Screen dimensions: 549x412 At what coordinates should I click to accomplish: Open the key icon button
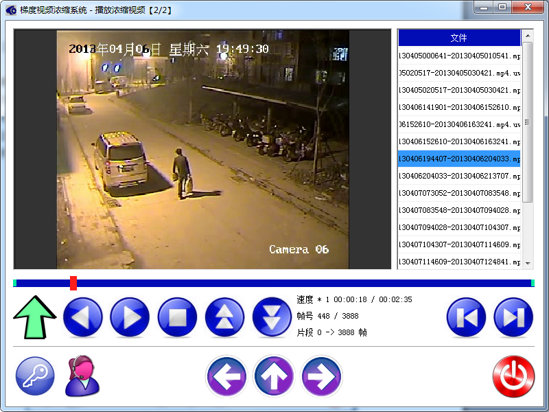pos(35,376)
